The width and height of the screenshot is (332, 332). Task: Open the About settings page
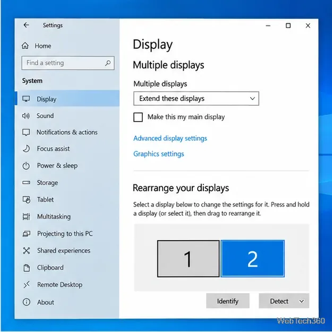pos(67,302)
